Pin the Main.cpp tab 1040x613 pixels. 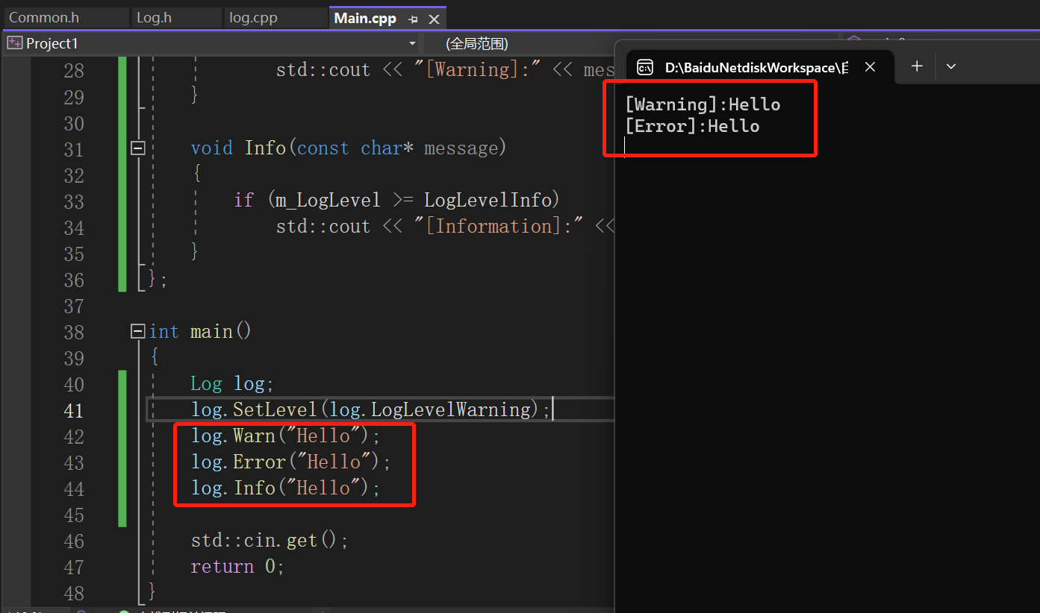coord(414,19)
